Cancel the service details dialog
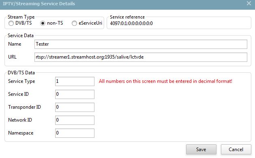 tap(236, 149)
